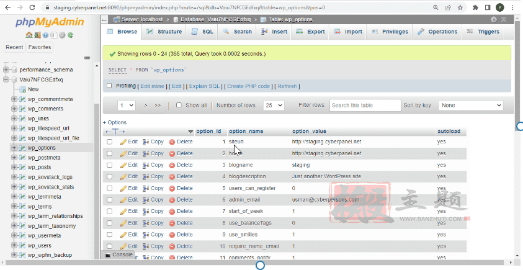Screen dimensions: 523x270
Task: Click Edit pencil for start_of_week row
Action: pyautogui.click(x=123, y=211)
